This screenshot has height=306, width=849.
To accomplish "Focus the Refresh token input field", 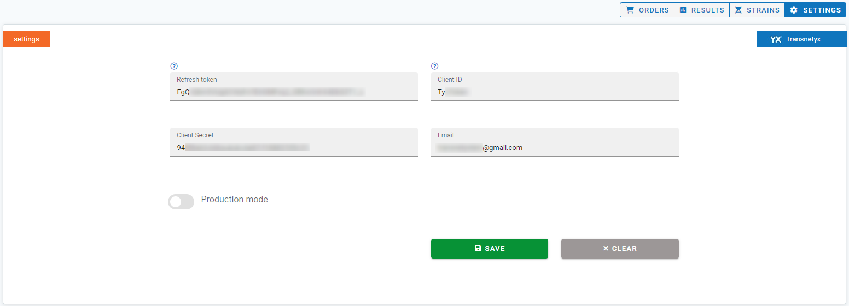I will pos(294,86).
